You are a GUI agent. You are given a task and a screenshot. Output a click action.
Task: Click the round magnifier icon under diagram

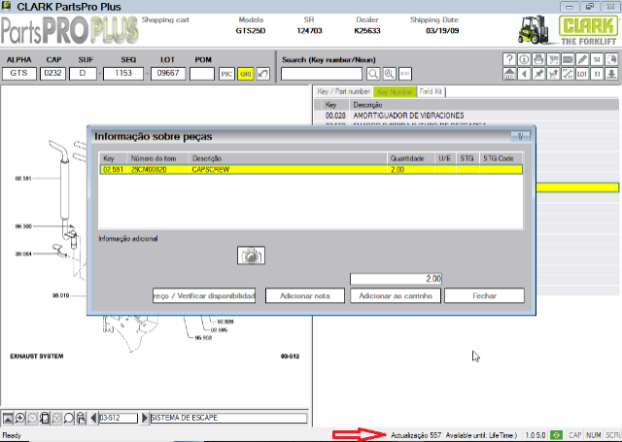[69, 418]
